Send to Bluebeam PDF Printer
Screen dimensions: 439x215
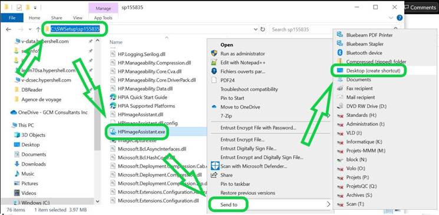tap(369, 35)
